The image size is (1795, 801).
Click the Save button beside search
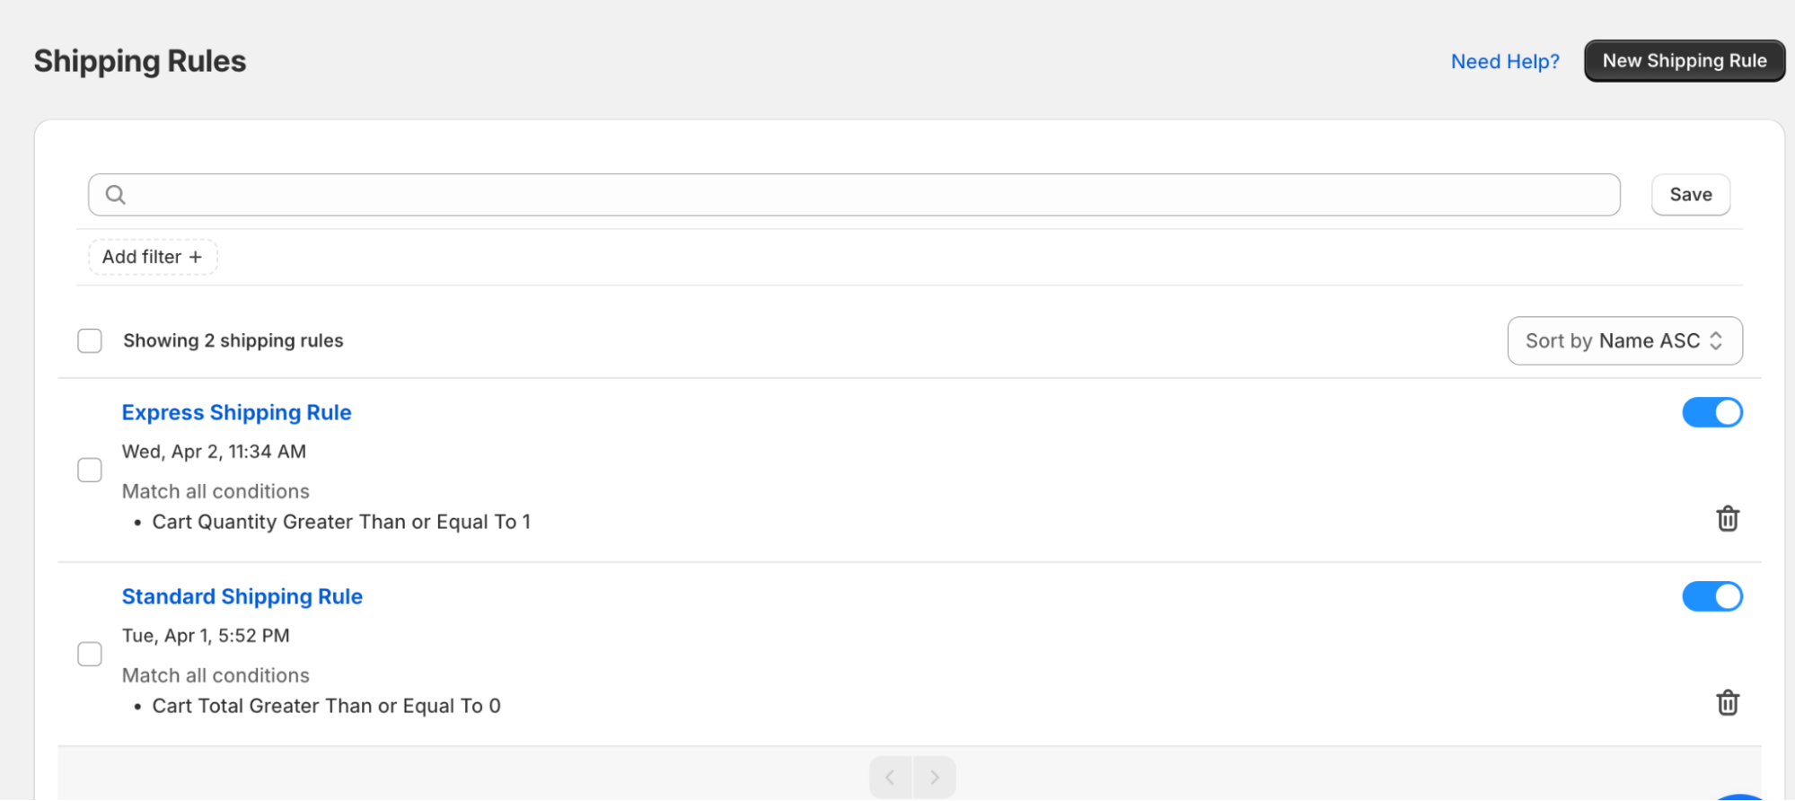(1690, 195)
